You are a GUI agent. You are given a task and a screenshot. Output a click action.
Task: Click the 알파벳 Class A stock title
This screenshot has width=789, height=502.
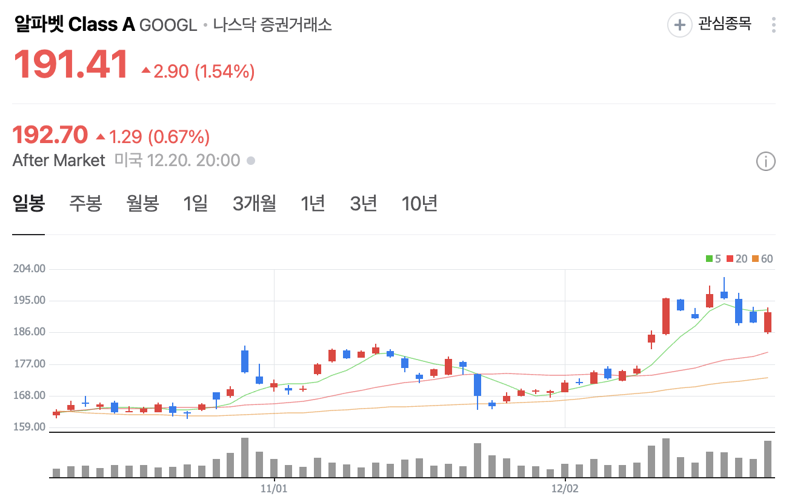pos(74,25)
